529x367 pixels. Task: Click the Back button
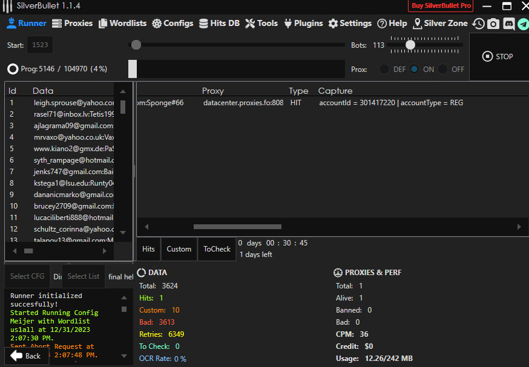(26, 356)
